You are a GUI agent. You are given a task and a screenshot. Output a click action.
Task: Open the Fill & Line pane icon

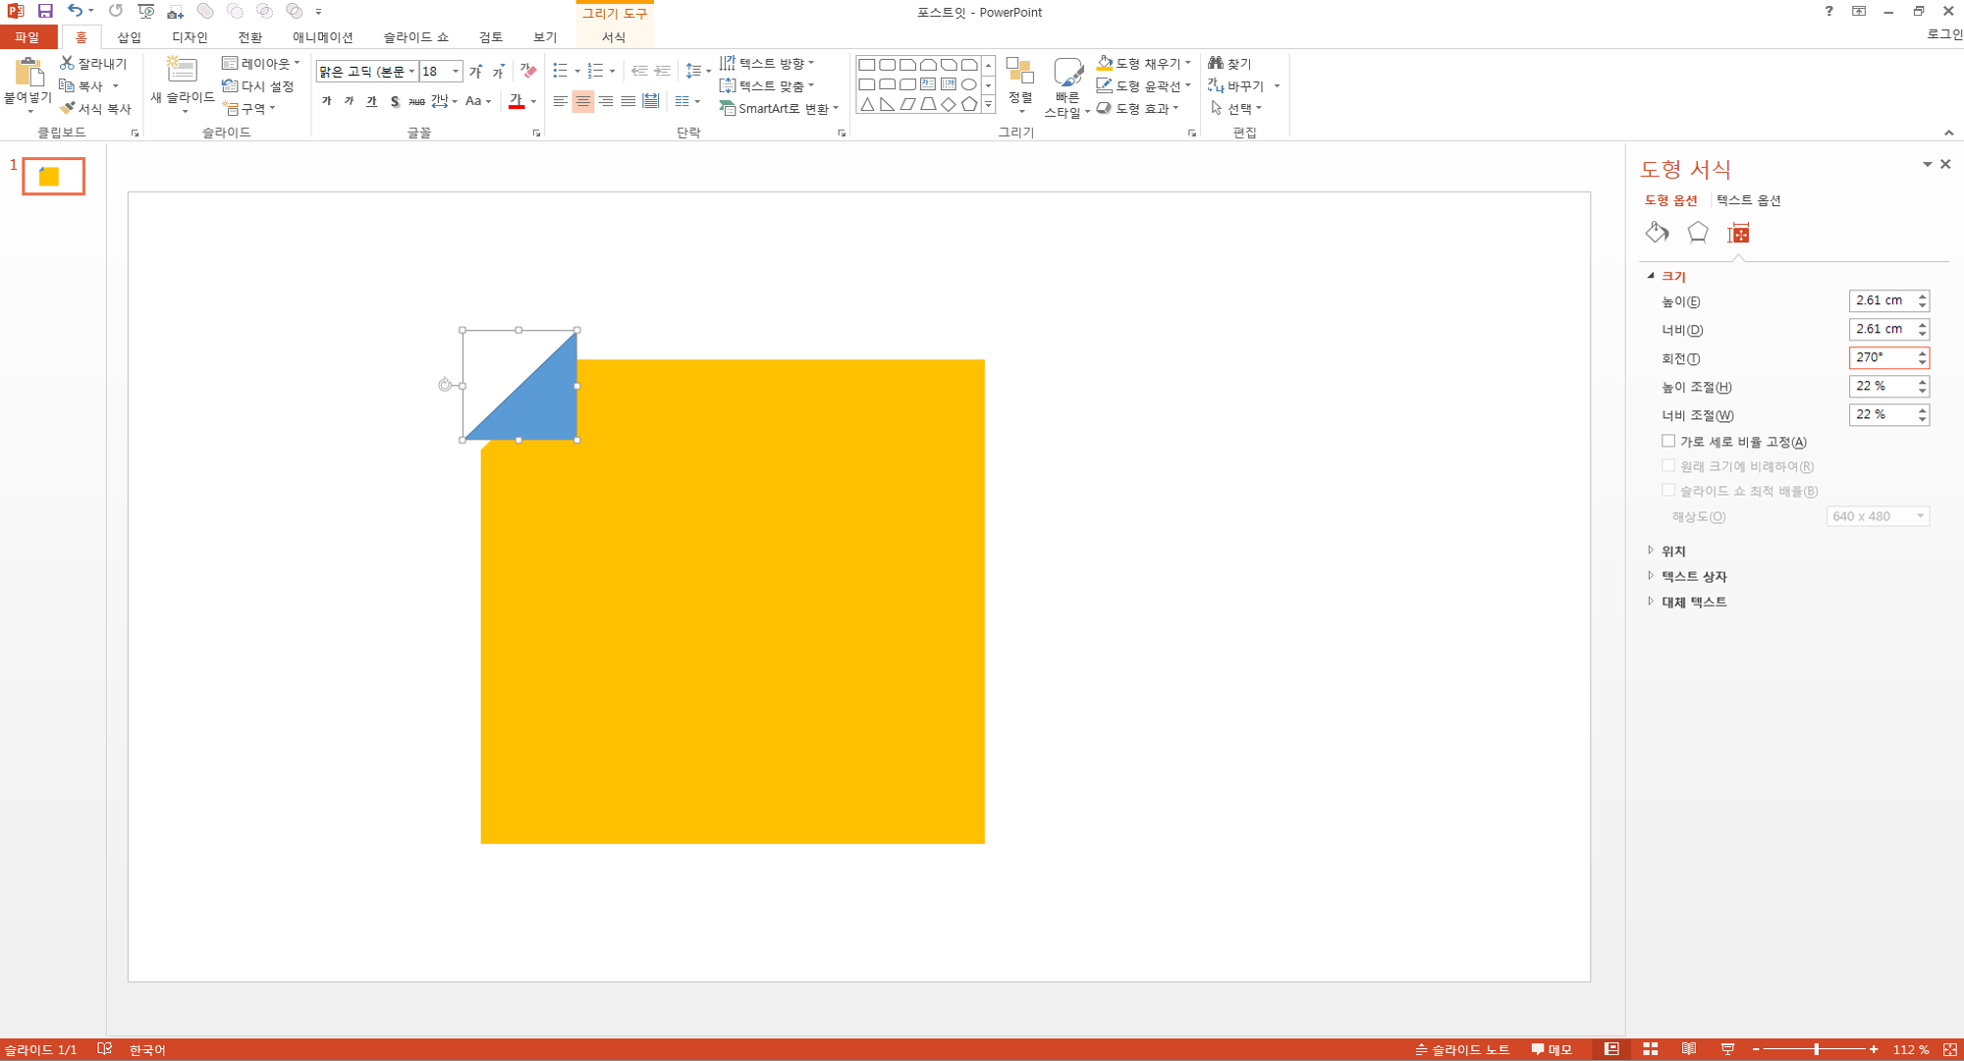coord(1657,233)
